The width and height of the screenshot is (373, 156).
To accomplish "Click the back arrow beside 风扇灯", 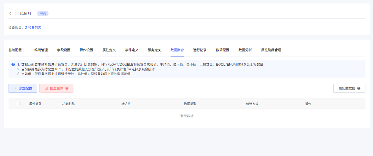I will click(x=10, y=13).
